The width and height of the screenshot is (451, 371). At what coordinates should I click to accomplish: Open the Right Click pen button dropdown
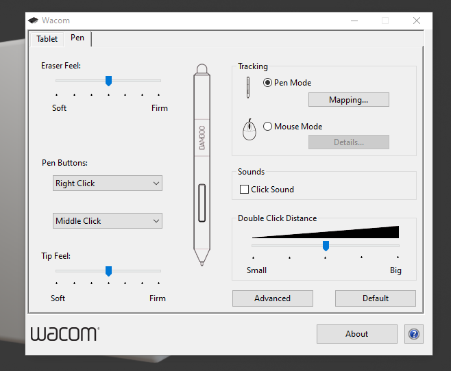click(x=108, y=183)
